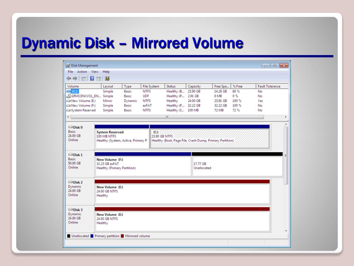
Task: Click the Disk 0 label in graphical view
Action: 78,127
